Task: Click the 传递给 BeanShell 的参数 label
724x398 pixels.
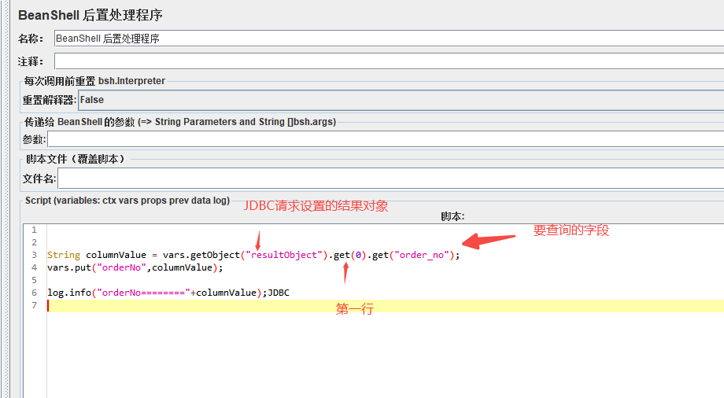Action: click(x=180, y=122)
